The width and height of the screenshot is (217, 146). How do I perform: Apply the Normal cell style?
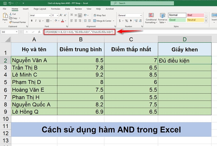pos(177,15)
